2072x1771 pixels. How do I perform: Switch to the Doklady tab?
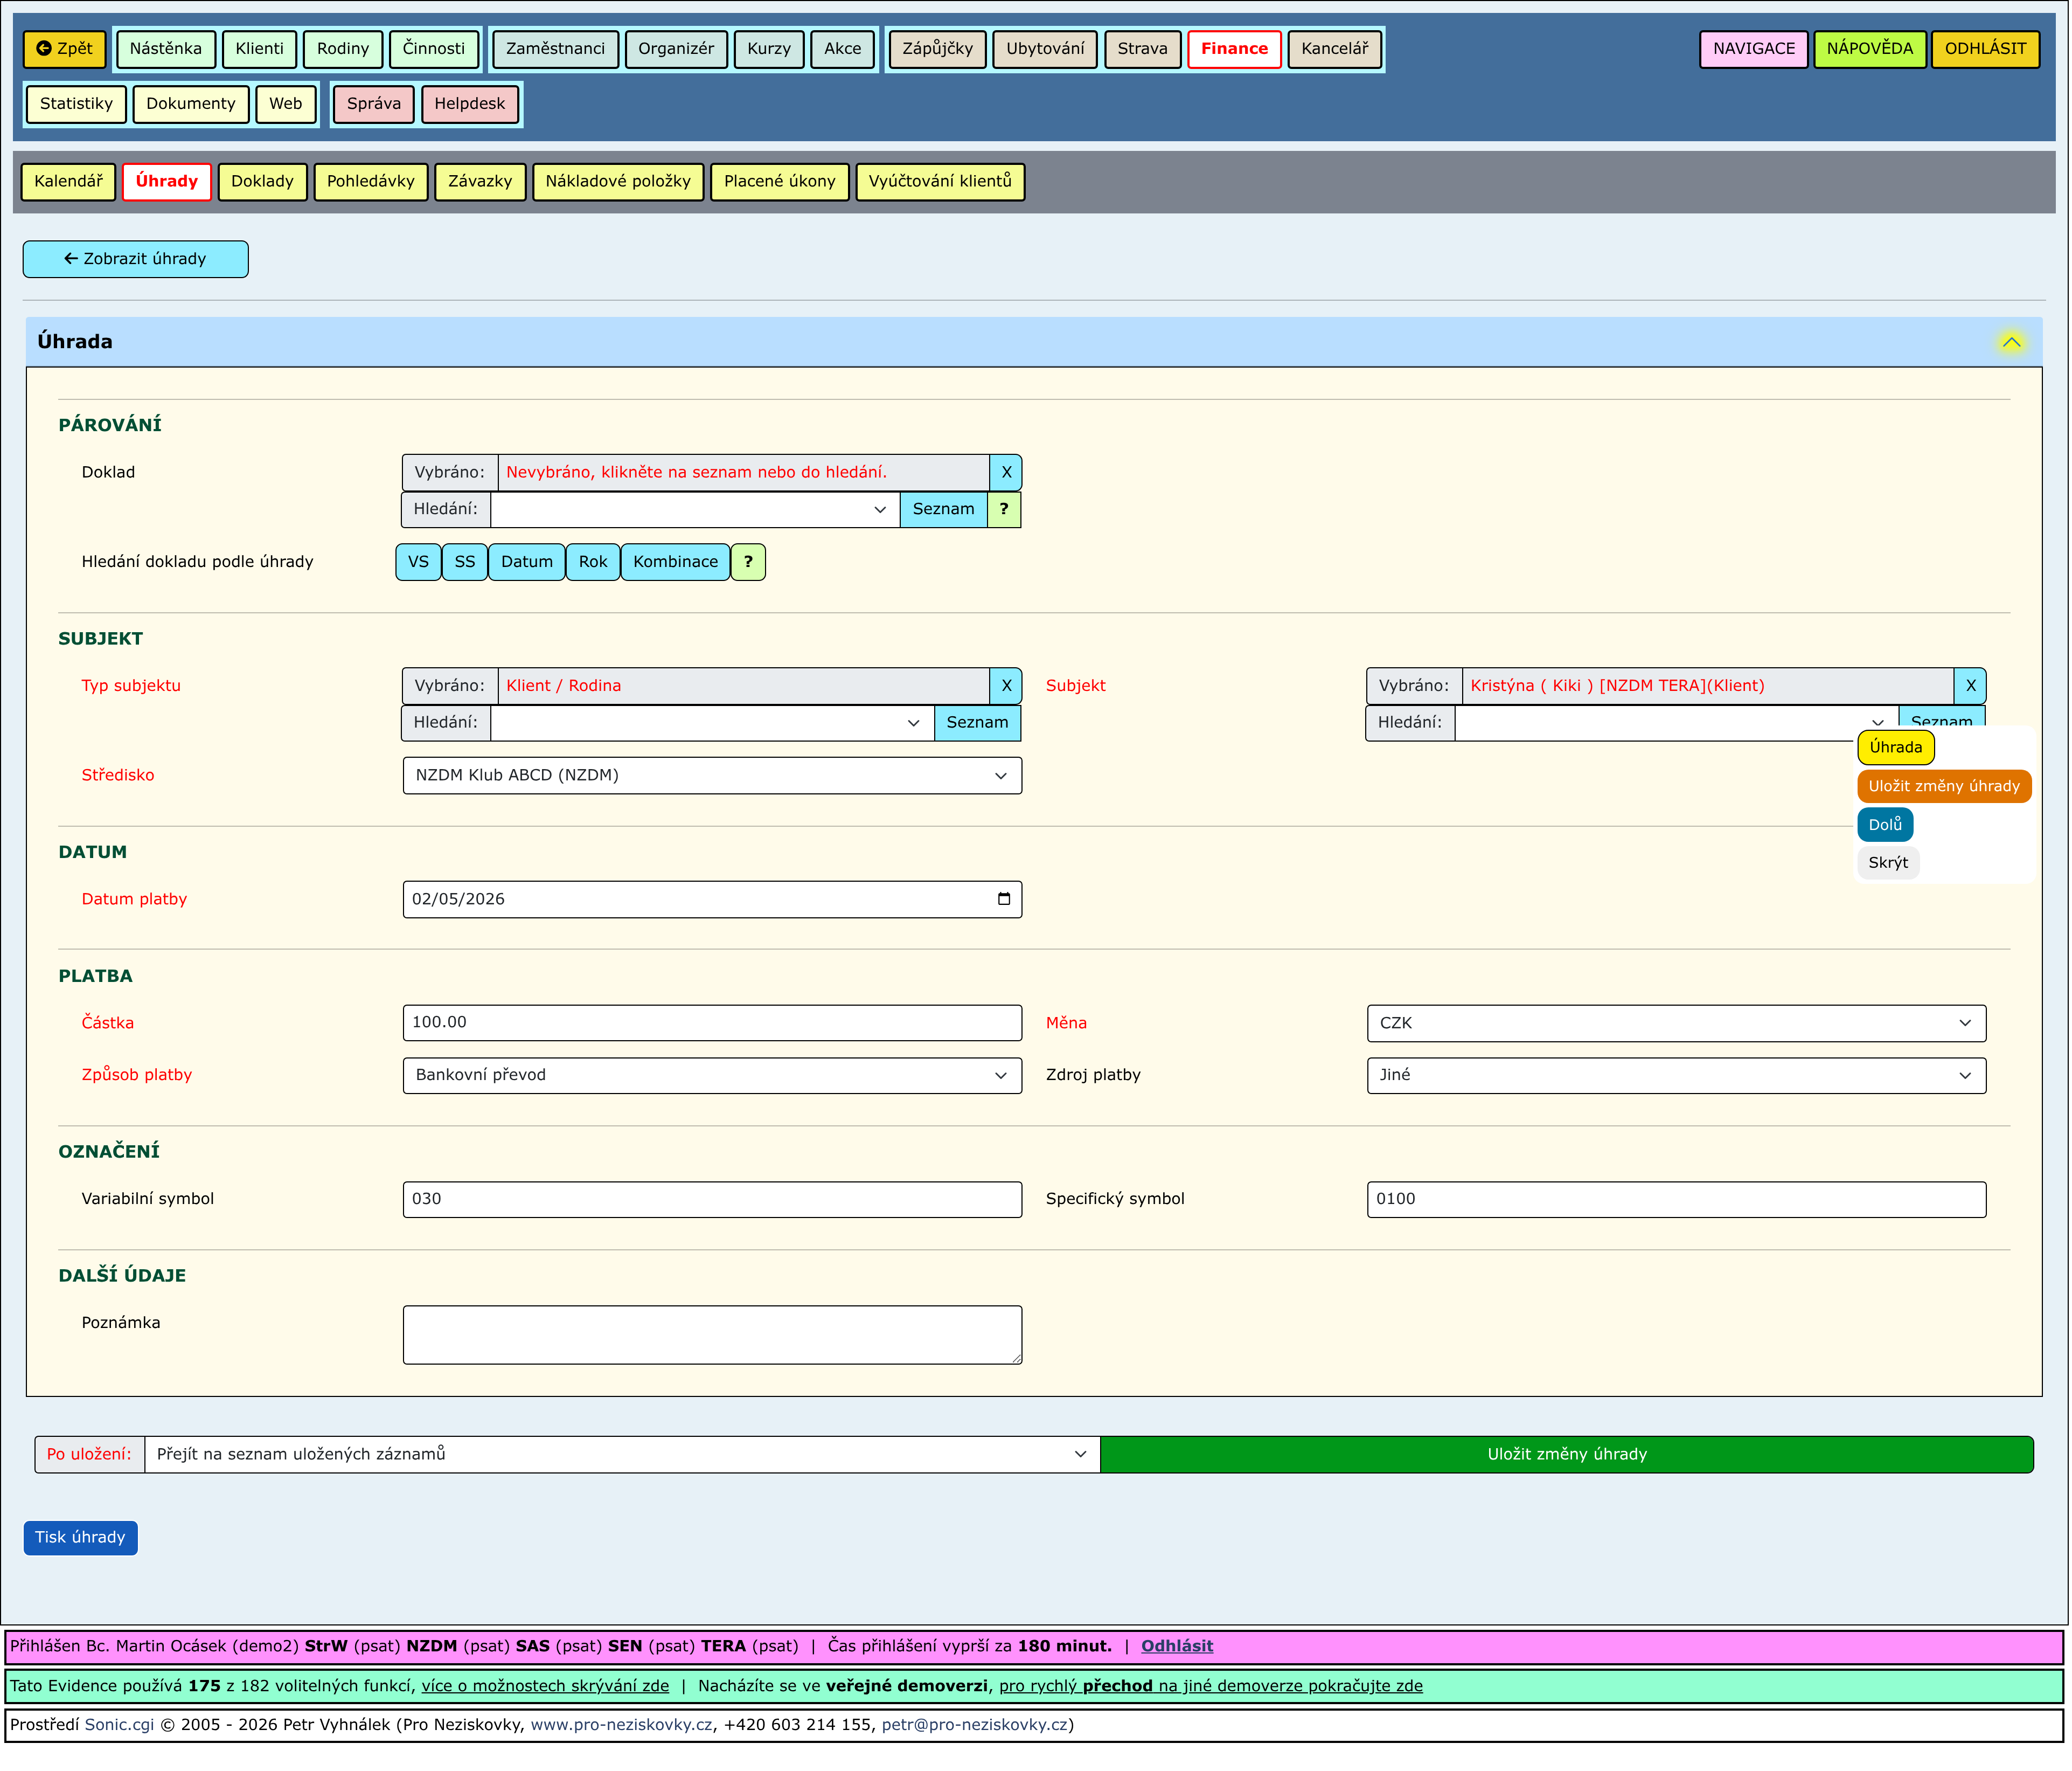(262, 181)
